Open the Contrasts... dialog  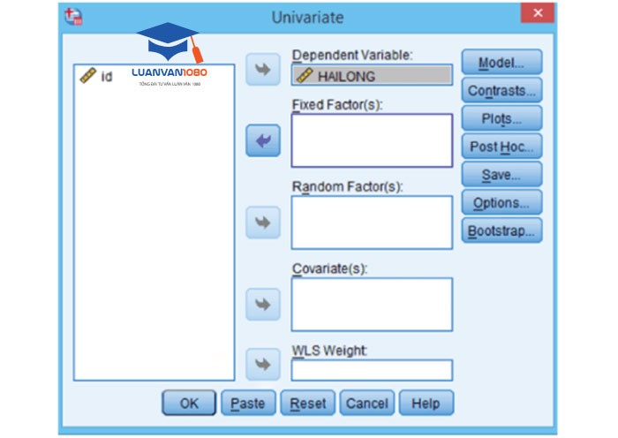[501, 90]
